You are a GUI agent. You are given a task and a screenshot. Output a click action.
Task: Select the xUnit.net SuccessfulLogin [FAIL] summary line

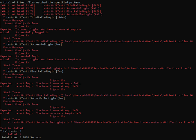51,8
